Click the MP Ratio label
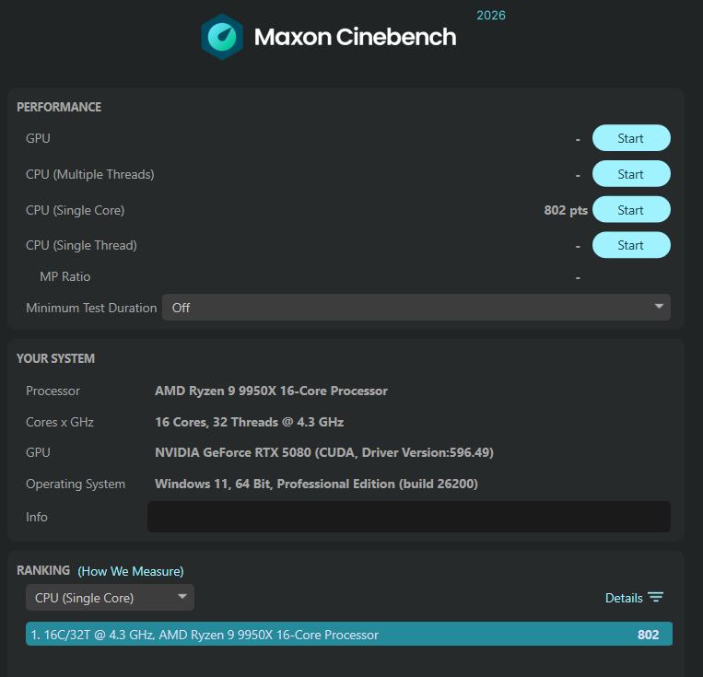The image size is (703, 677). (x=65, y=276)
